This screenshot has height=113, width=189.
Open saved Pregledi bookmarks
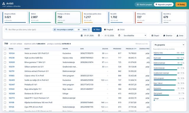pyautogui.click(x=109, y=30)
